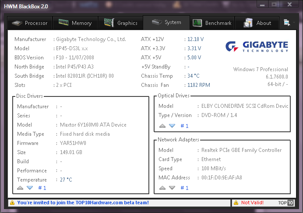Click the Gigabyte Technology logo
Screen dimensions: 303x213
[257, 46]
